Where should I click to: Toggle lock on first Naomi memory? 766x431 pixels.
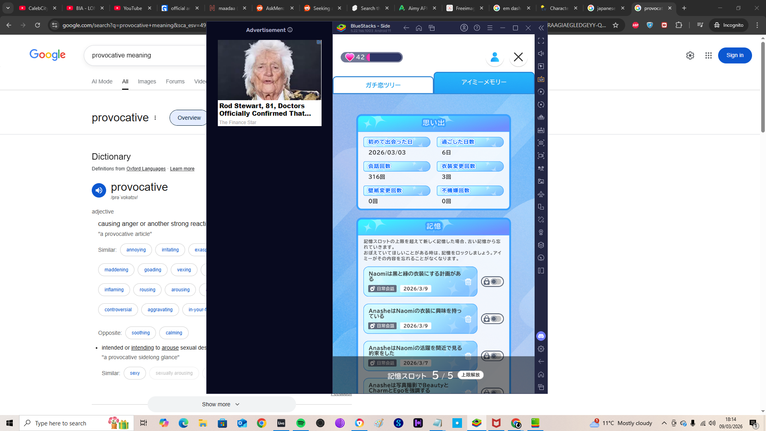click(x=492, y=282)
